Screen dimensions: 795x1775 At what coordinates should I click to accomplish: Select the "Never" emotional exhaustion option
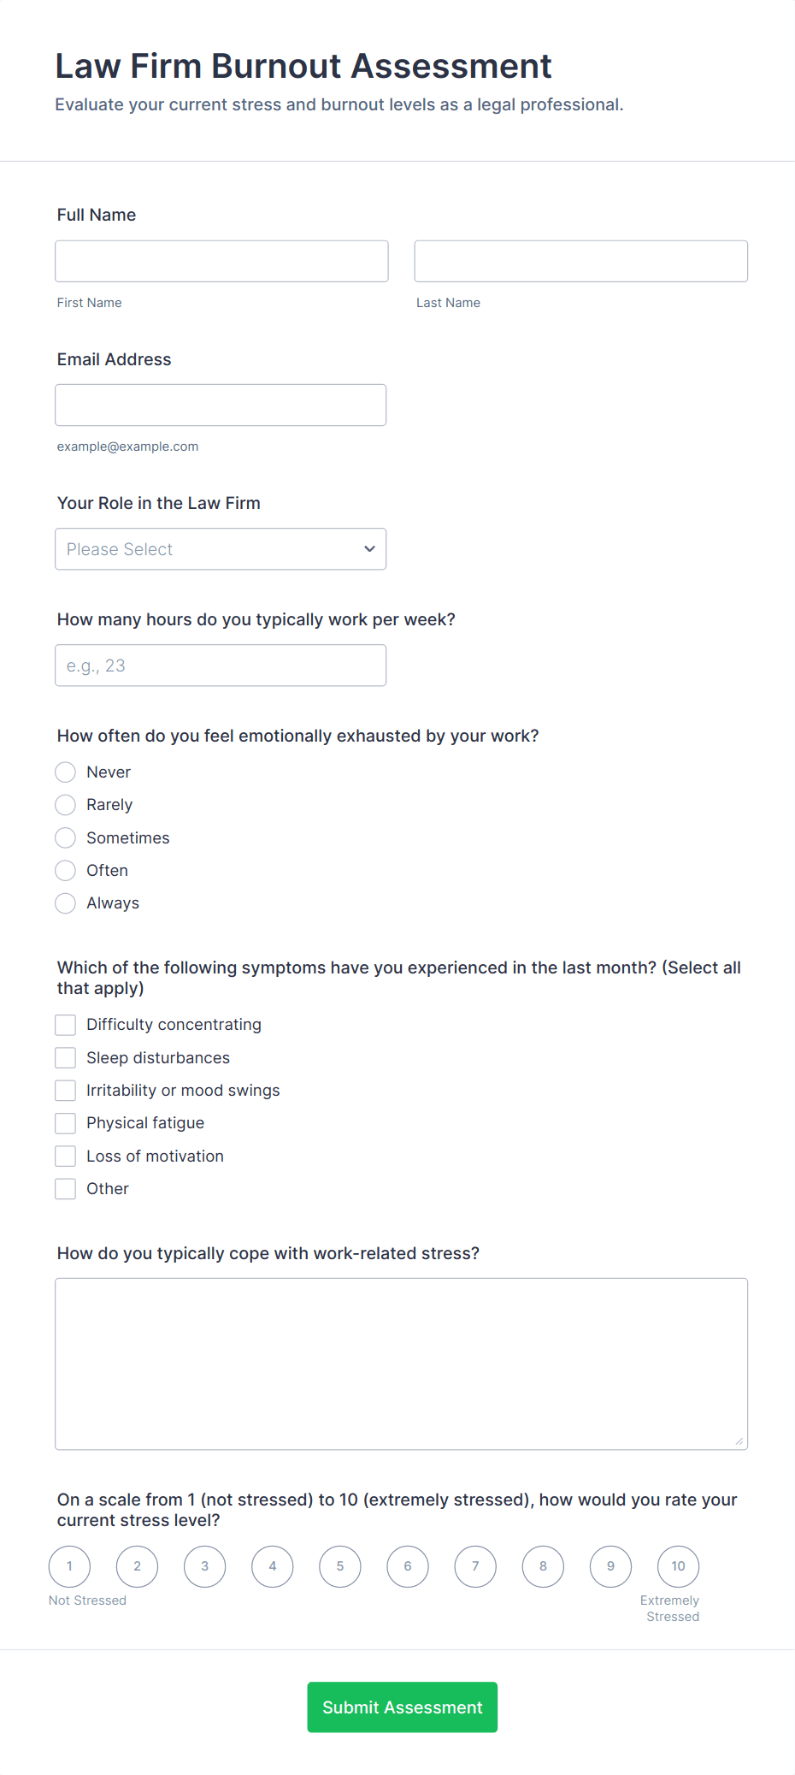[65, 772]
